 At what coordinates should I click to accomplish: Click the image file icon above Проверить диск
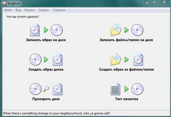click(x=58, y=89)
